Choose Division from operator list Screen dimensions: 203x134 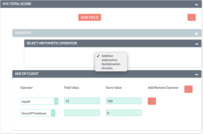tap(107, 68)
